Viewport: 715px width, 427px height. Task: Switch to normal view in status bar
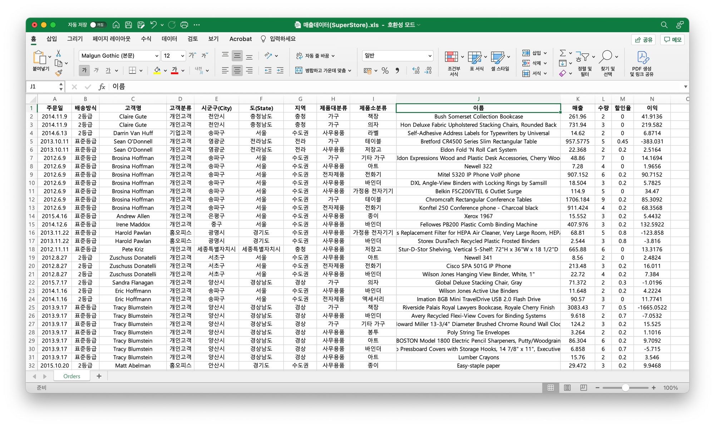[551, 388]
